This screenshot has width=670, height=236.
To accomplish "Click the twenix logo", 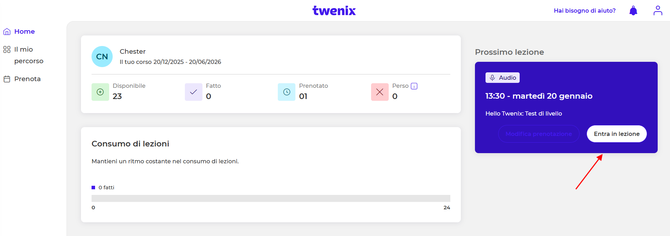I will pyautogui.click(x=334, y=11).
